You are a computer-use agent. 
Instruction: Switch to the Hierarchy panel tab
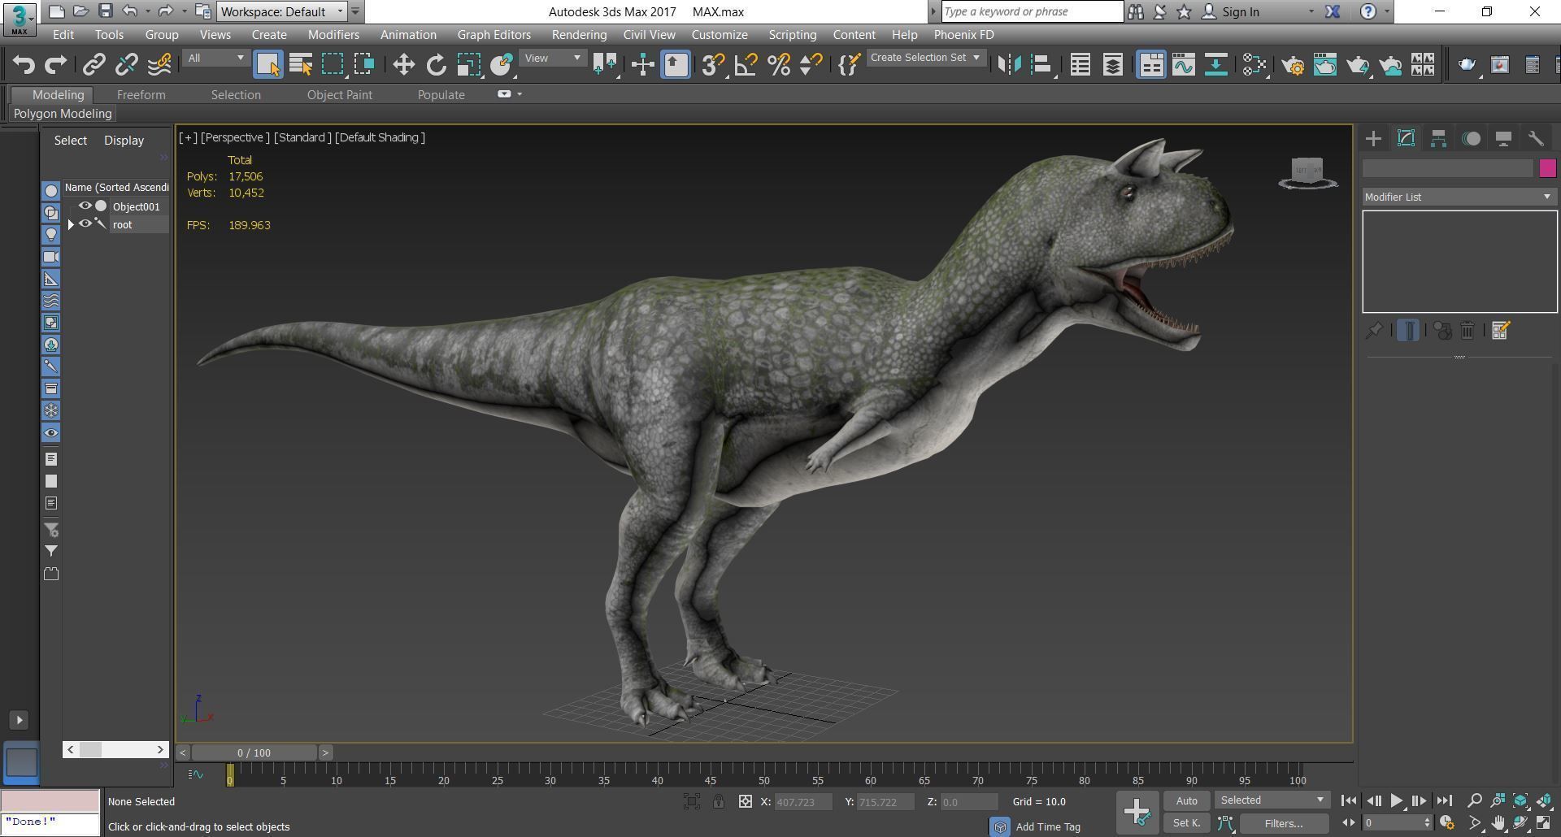1438,138
